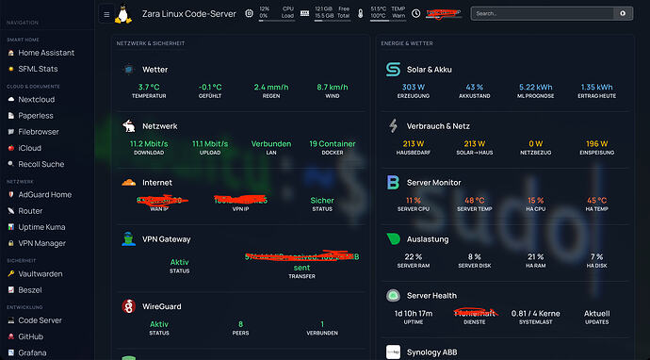
Task: Click the 8 Peers WireGuard value
Action: click(x=240, y=324)
